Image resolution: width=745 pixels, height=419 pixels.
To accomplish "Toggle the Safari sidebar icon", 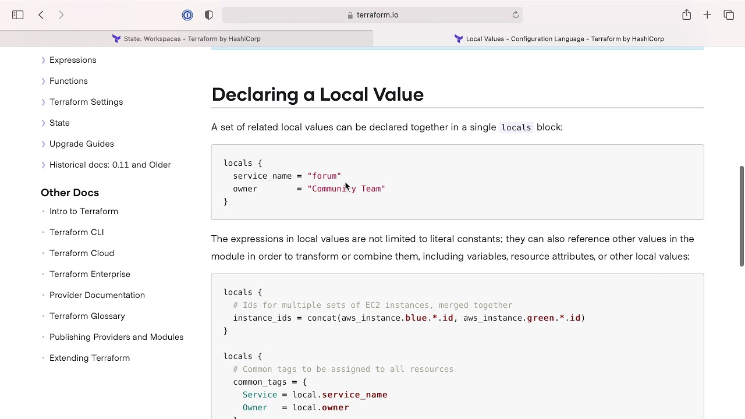I will click(18, 15).
